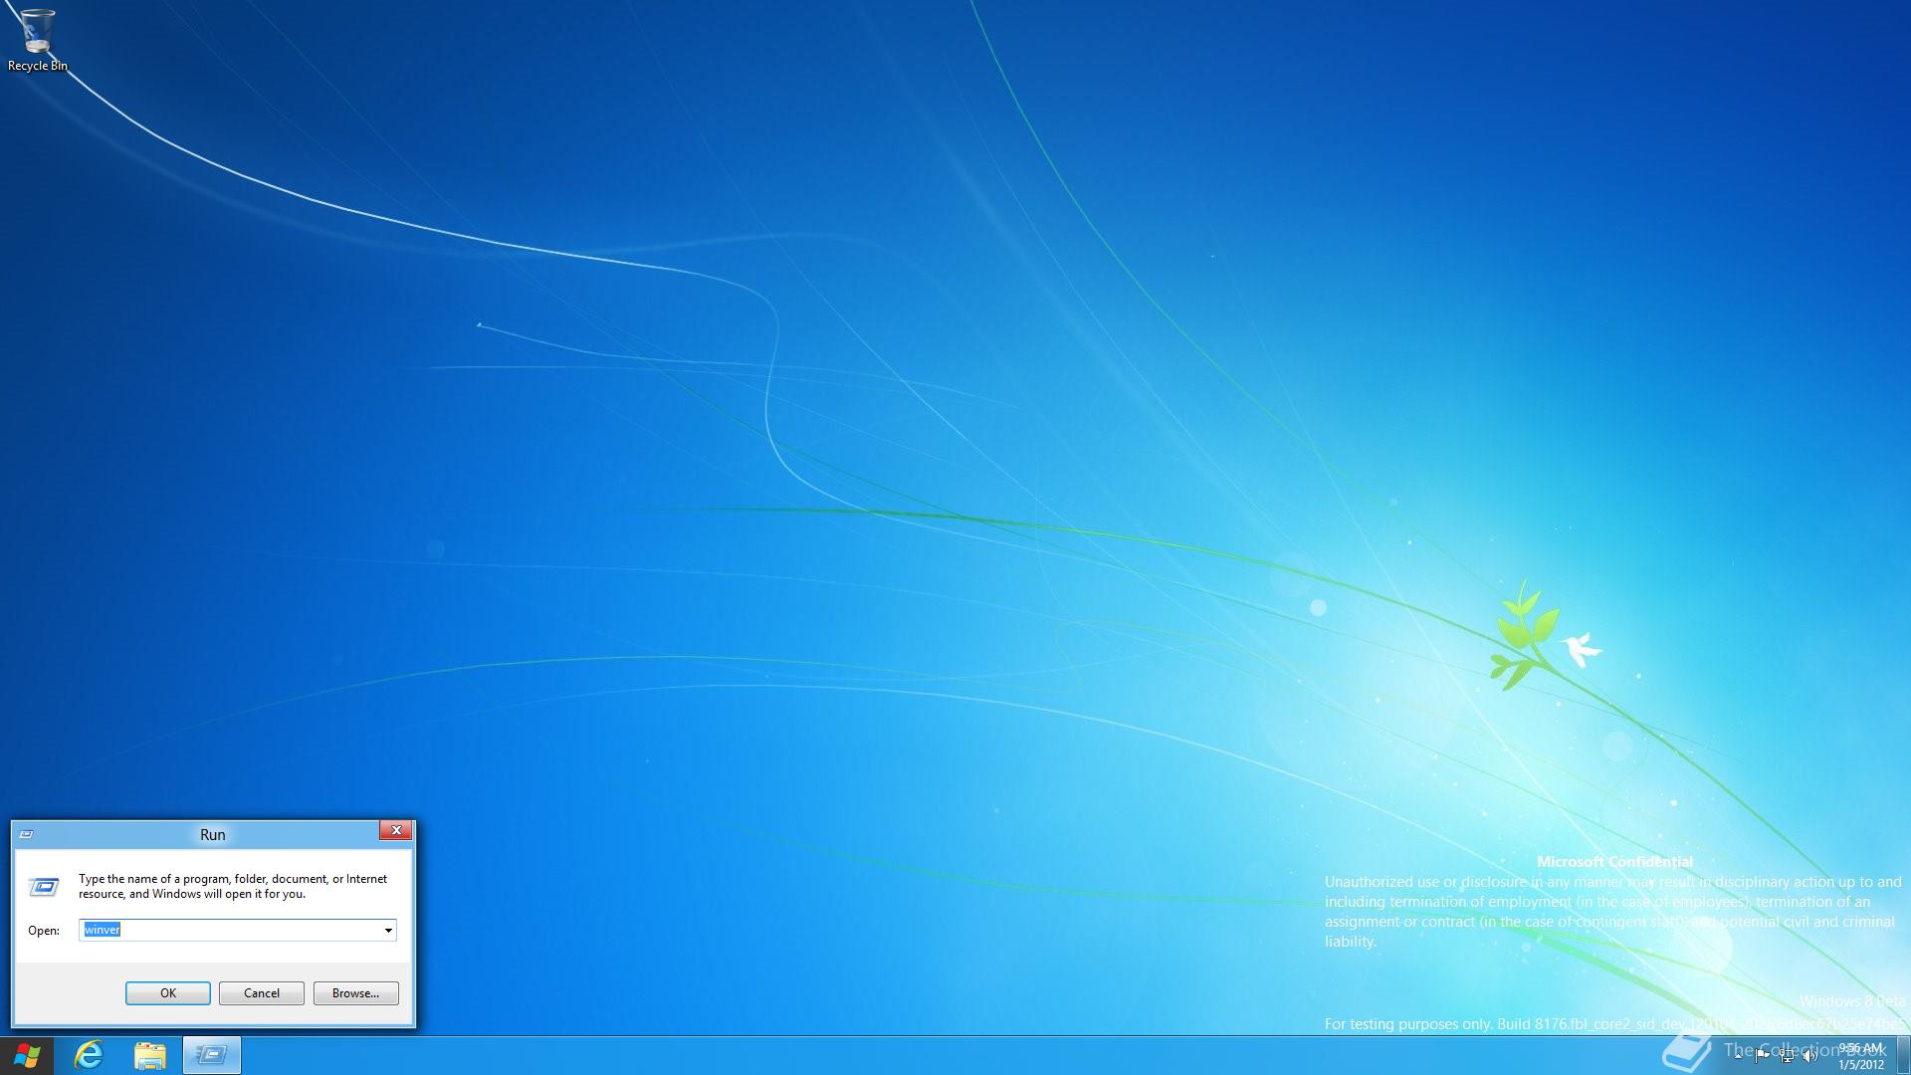Open the taskbar clock and date
The image size is (1911, 1075).
(1861, 1056)
